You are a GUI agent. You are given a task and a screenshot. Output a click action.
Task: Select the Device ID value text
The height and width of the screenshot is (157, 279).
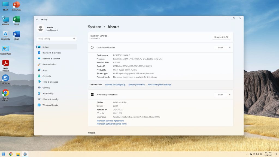132,66
